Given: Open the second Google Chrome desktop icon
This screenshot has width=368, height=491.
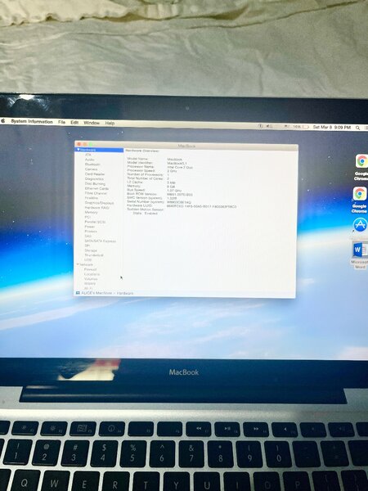Looking at the screenshot, I should coord(360,194).
